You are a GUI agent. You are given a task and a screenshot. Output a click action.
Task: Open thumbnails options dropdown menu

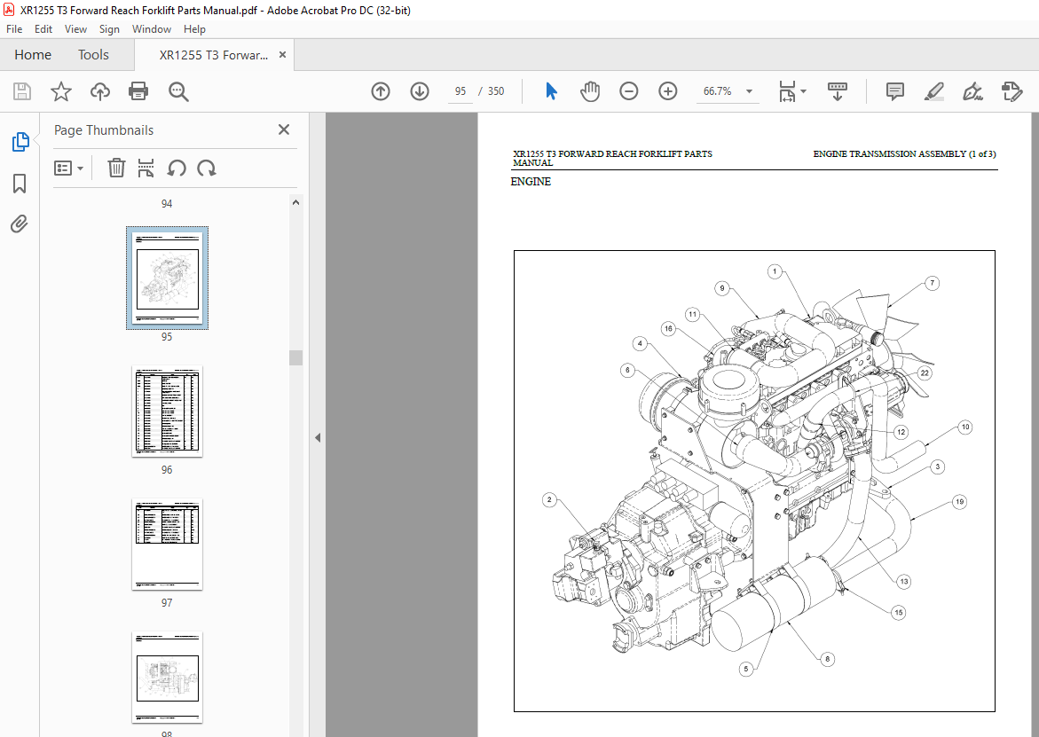[68, 169]
